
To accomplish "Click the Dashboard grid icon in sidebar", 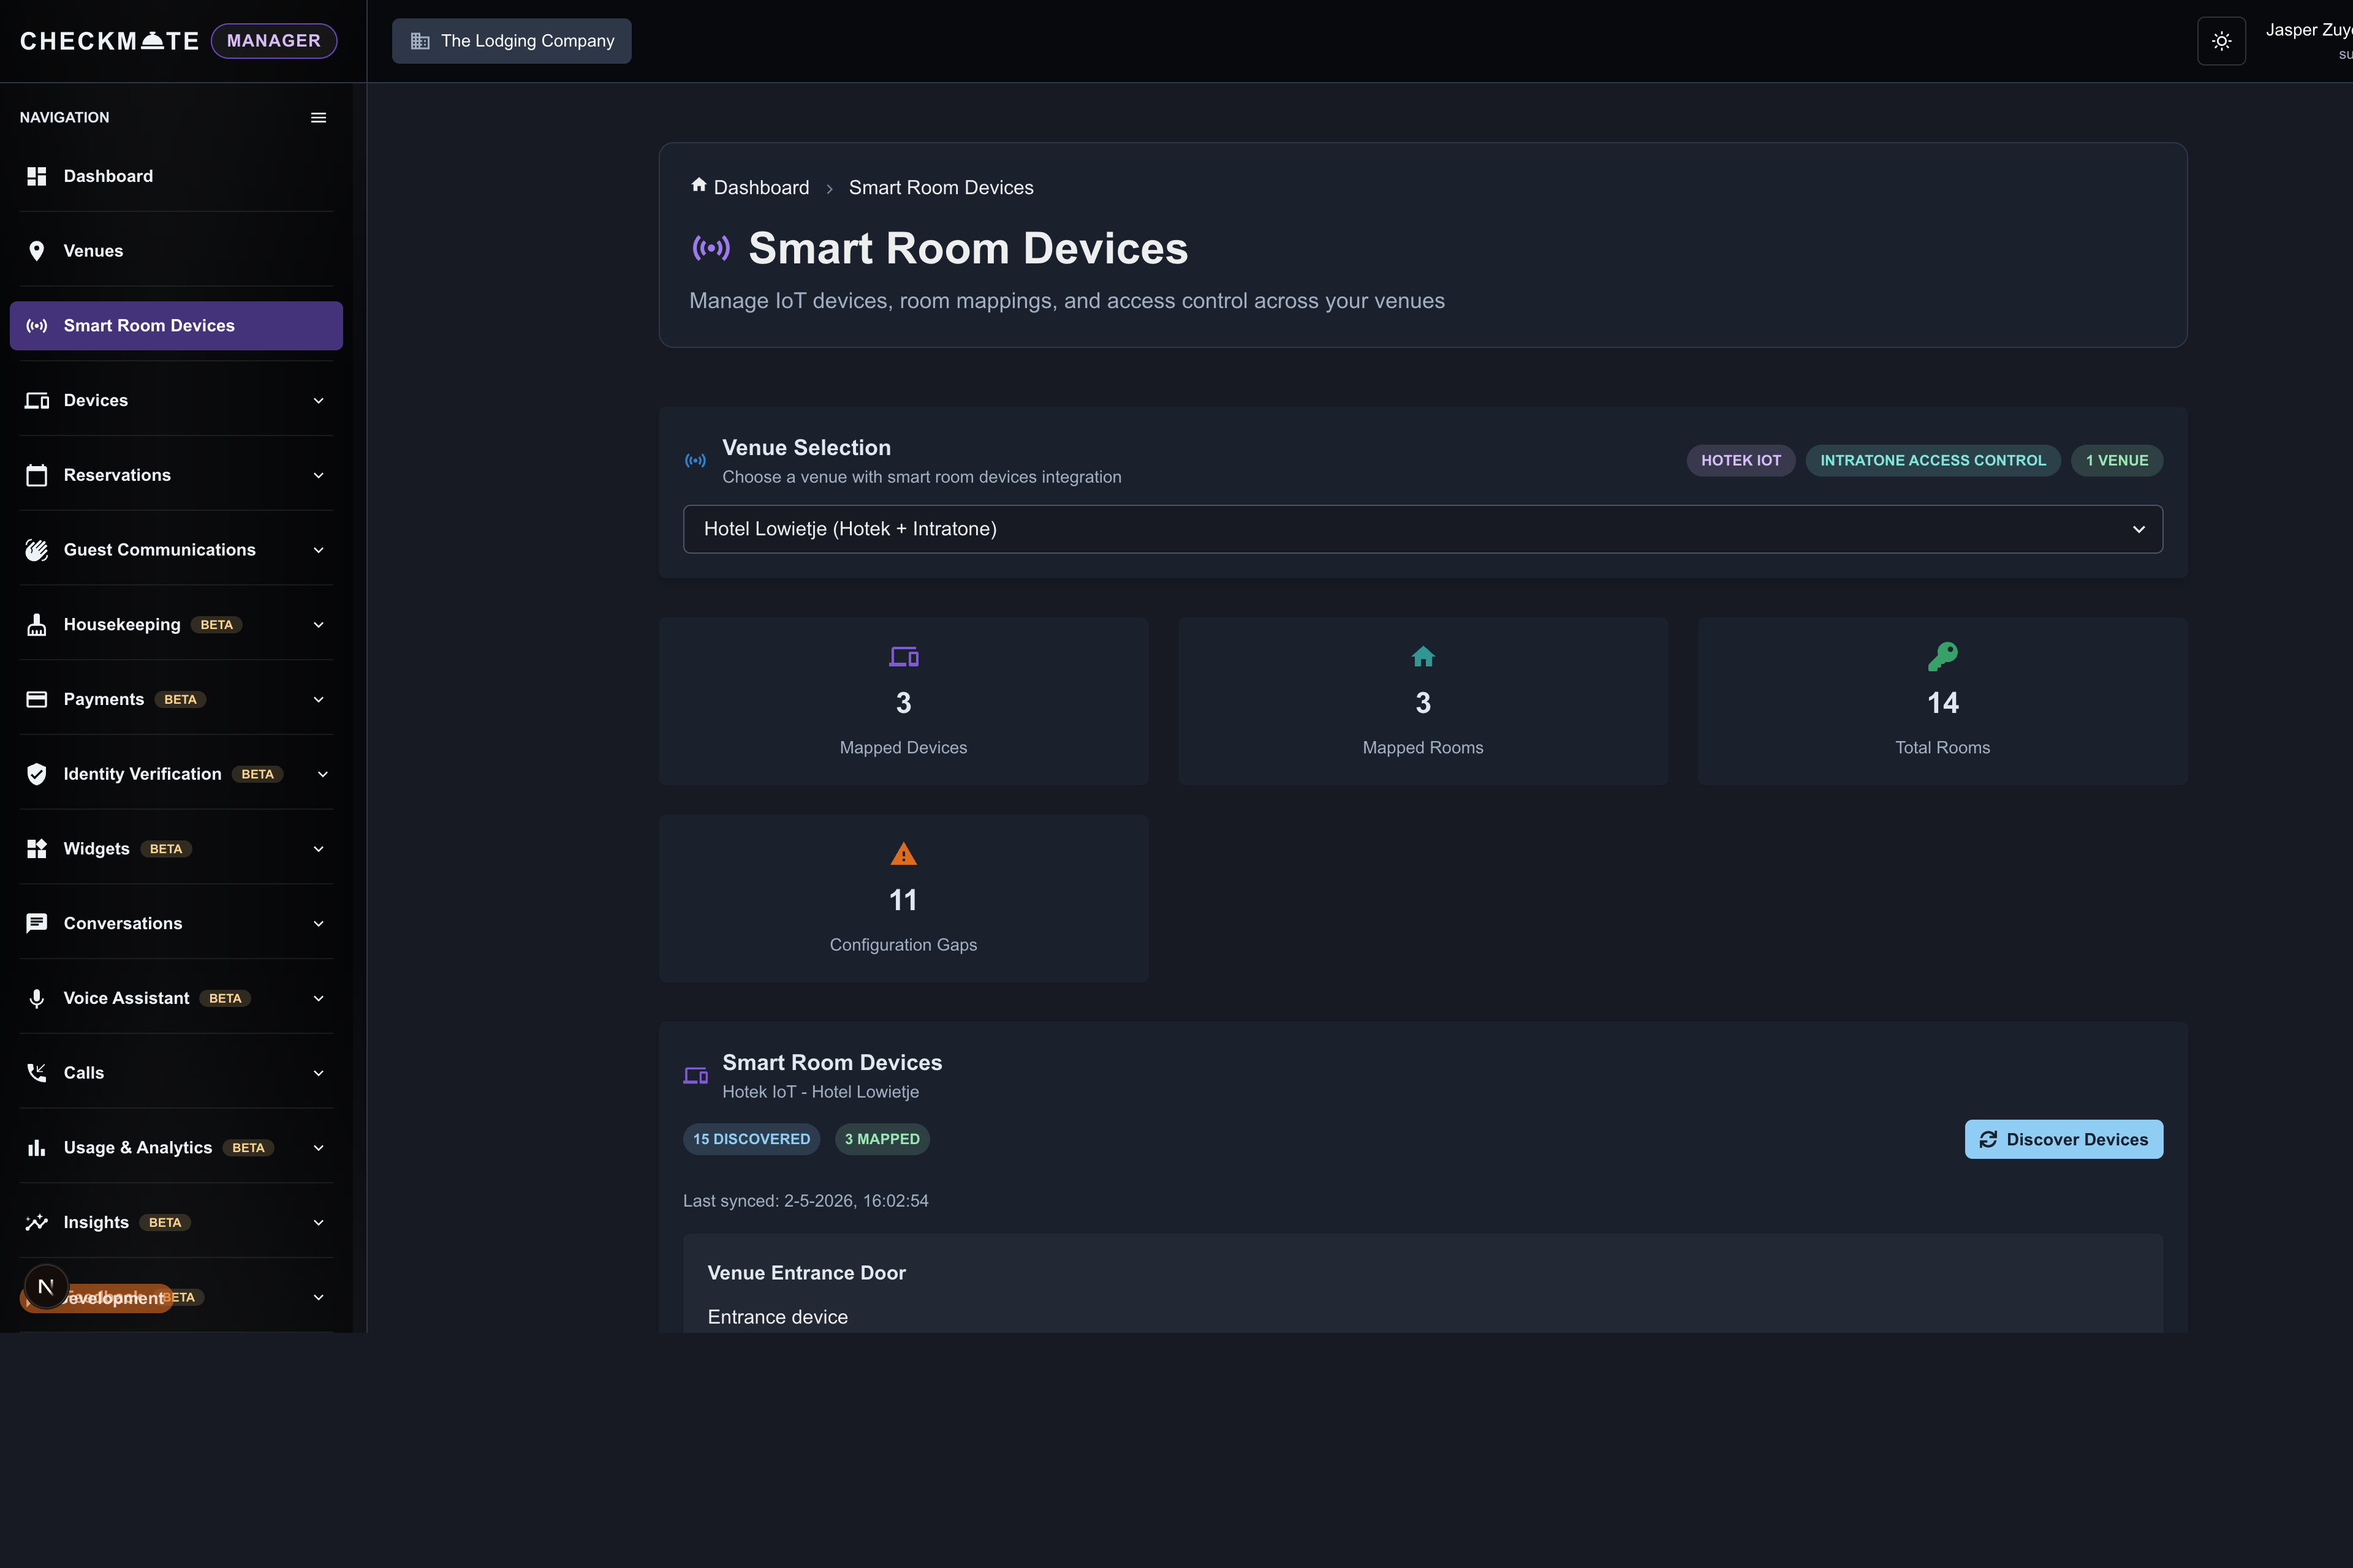I will pyautogui.click(x=37, y=176).
